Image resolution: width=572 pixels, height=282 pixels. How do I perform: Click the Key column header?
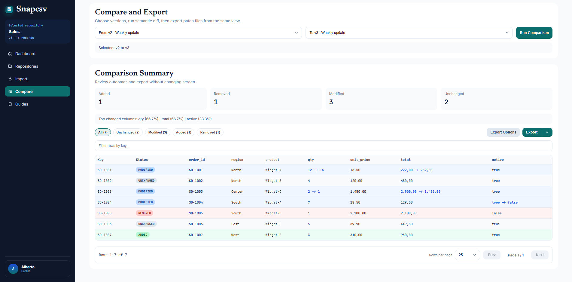[x=101, y=160]
